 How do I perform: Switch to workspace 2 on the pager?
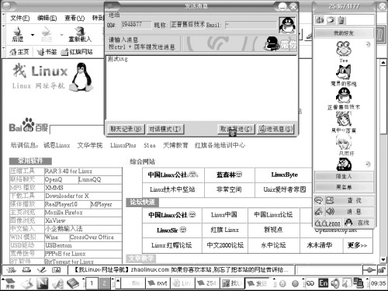click(x=104, y=283)
